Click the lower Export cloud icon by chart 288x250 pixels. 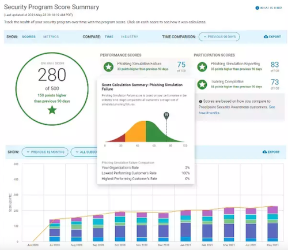pos(264,152)
